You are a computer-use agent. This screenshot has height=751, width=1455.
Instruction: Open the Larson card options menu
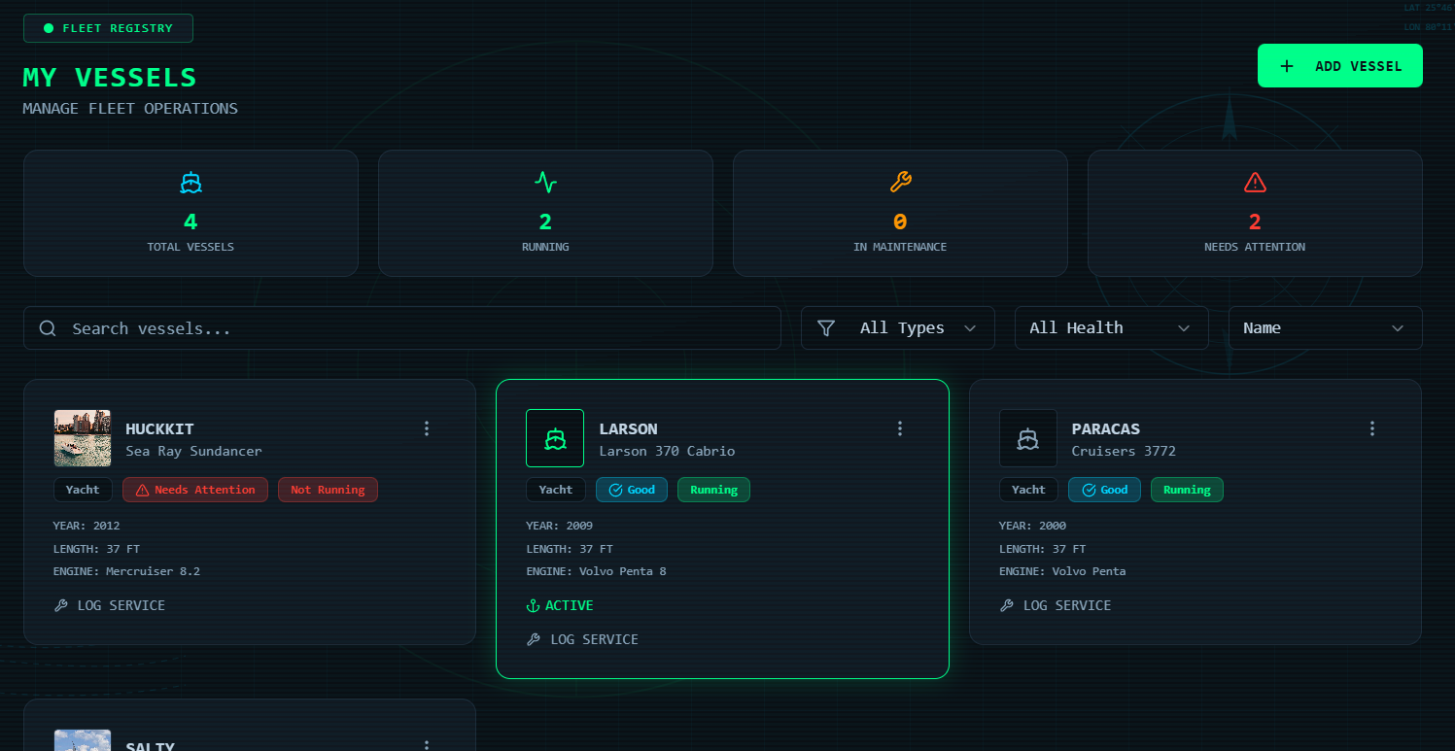point(900,428)
